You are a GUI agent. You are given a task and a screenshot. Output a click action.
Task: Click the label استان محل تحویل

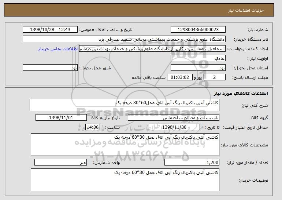[x=251, y=68]
